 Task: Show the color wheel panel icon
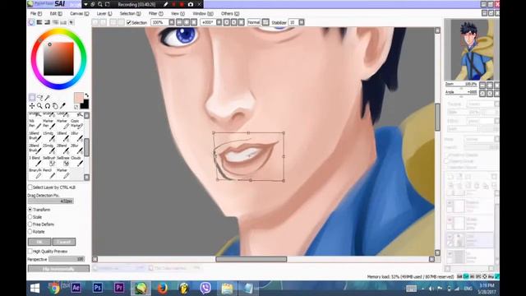coord(31,22)
